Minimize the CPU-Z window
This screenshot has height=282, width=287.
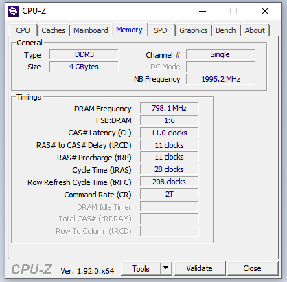203,11
